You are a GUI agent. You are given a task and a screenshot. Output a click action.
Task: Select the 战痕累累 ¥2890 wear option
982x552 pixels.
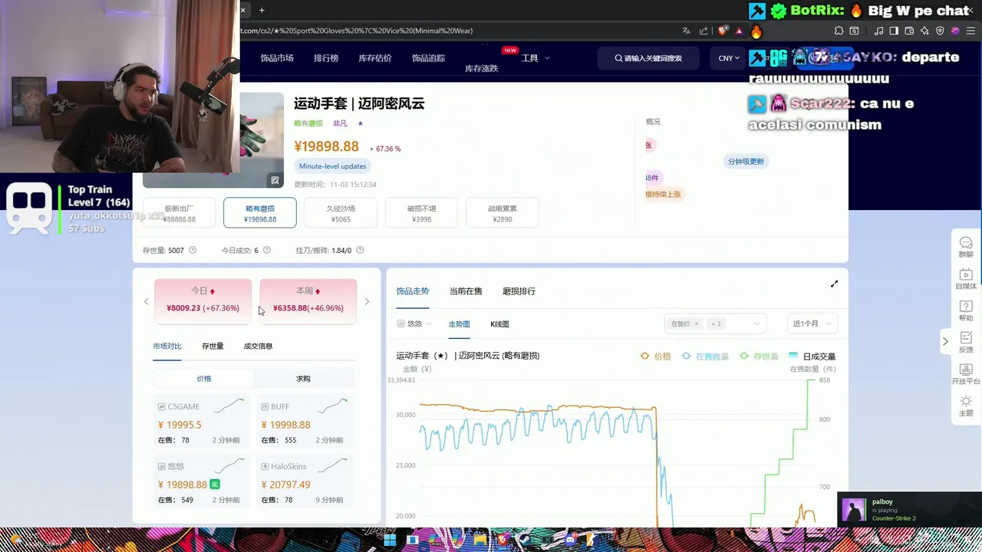tap(503, 212)
